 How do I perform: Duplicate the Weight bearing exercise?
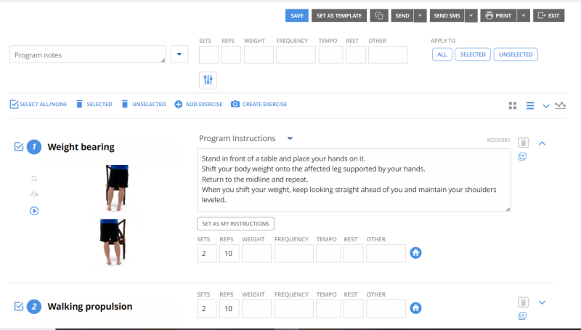522,156
